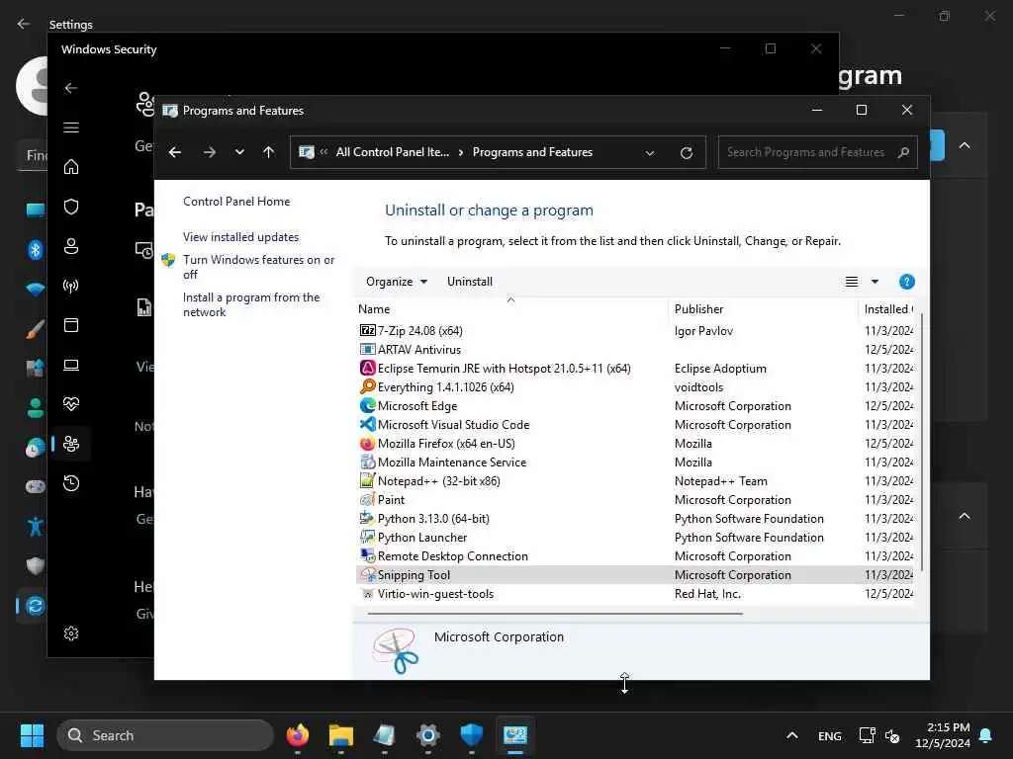Select the 7-Zip 24.08 (x64) entry
This screenshot has height=759, width=1013.
[x=634, y=330]
